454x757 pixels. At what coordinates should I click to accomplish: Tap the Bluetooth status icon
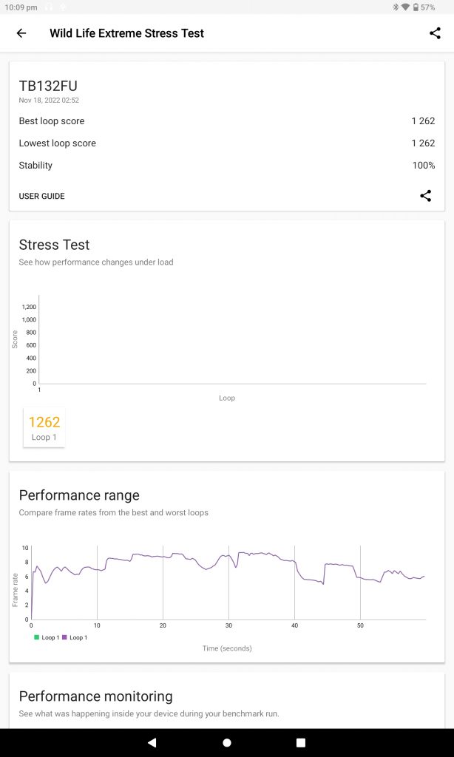[396, 7]
